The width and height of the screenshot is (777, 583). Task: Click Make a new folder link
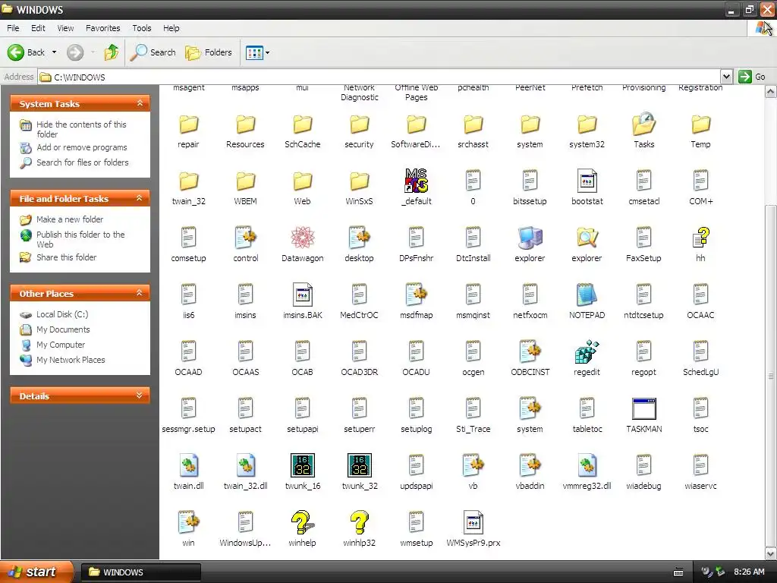click(70, 219)
